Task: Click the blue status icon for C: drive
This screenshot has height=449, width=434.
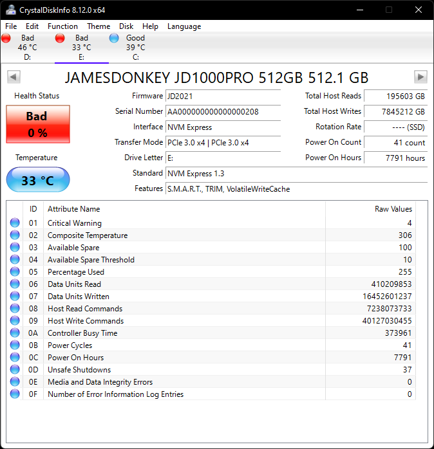Action: pos(114,38)
